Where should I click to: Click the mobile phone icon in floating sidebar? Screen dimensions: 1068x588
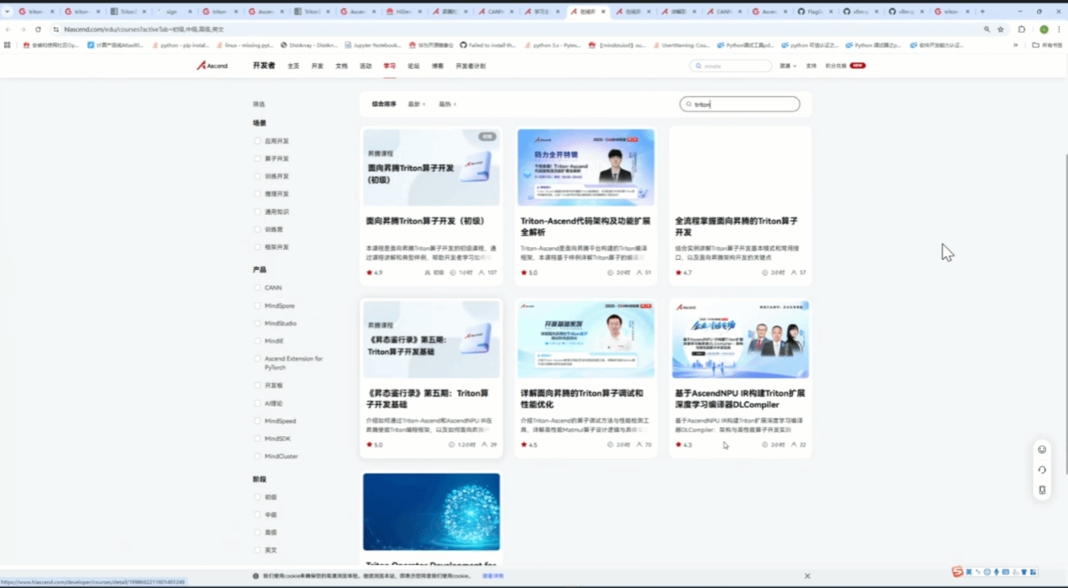coord(1042,490)
